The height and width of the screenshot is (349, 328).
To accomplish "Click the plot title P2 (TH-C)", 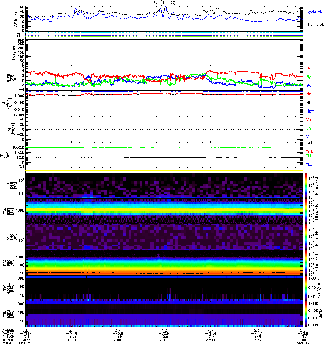I will click(x=164, y=3).
